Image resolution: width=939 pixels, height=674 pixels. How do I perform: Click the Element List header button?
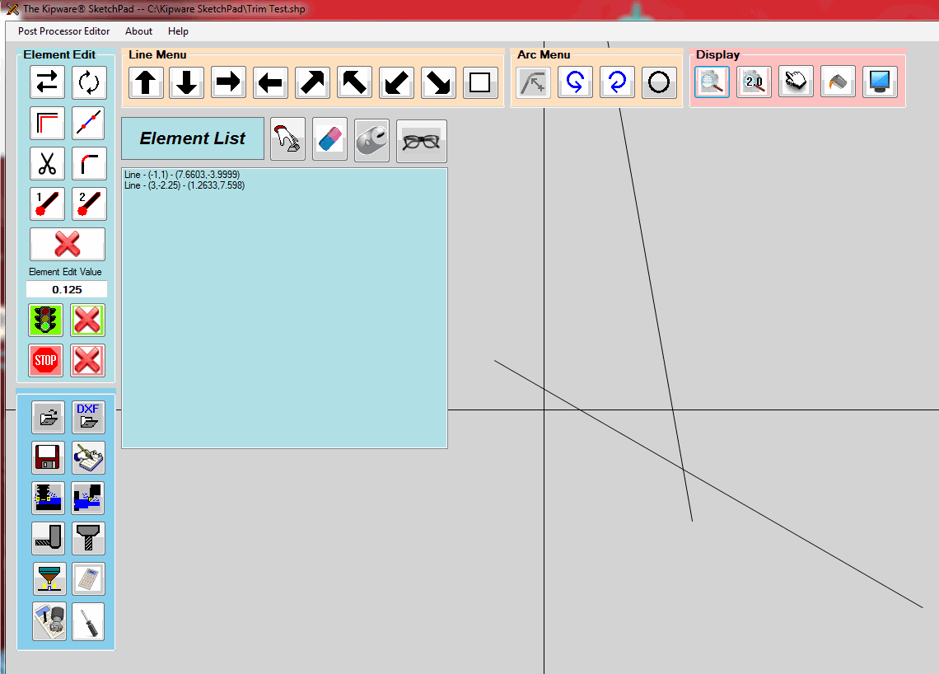192,138
